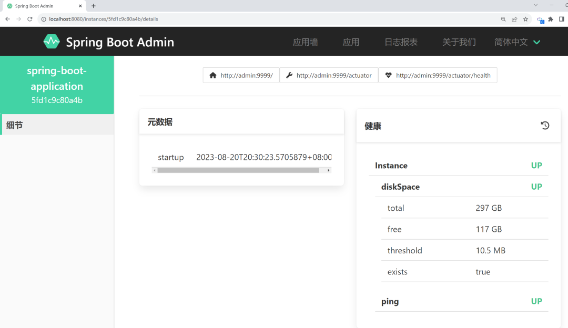This screenshot has width=568, height=328.
Task: Click the startup timestamp value
Action: pyautogui.click(x=263, y=157)
